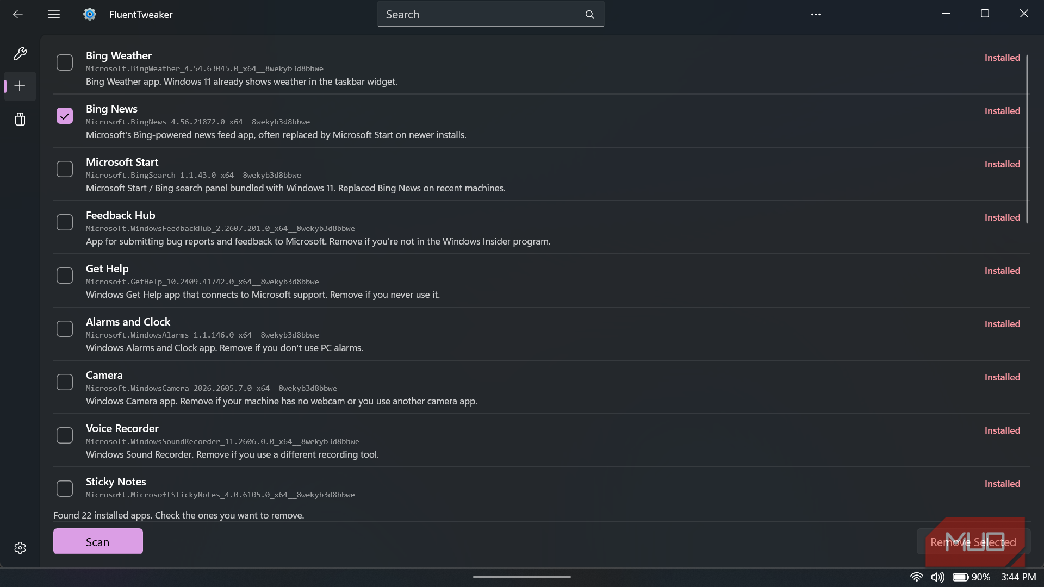The width and height of the screenshot is (1044, 587).
Task: Open the clock showing 3:44 PM
Action: pos(1018,577)
